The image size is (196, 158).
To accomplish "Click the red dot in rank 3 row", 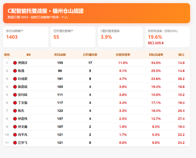I will (15, 79).
